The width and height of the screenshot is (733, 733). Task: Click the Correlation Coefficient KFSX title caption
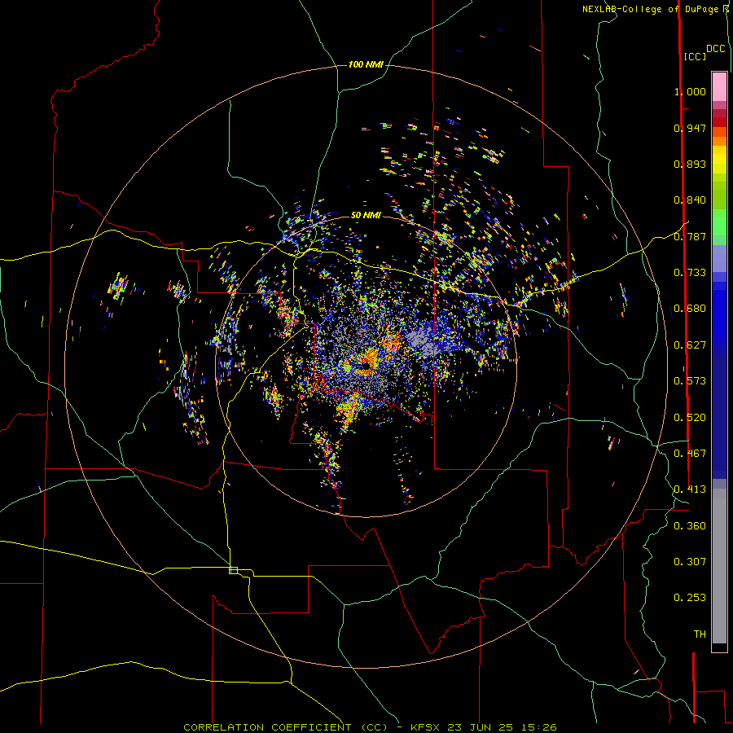(x=370, y=727)
